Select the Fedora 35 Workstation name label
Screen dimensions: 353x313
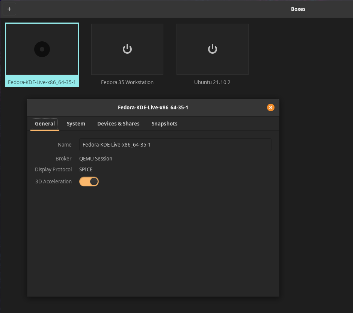tap(127, 82)
